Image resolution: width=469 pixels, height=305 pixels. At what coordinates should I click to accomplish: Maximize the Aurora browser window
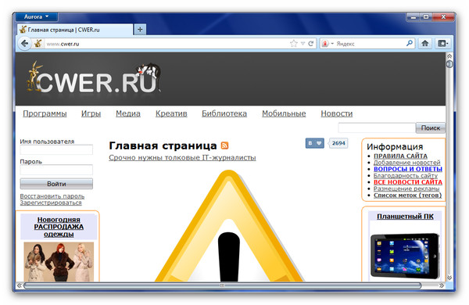click(x=426, y=17)
